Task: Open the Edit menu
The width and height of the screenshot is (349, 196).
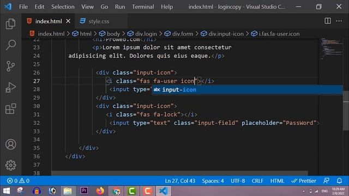Action: tap(39, 7)
